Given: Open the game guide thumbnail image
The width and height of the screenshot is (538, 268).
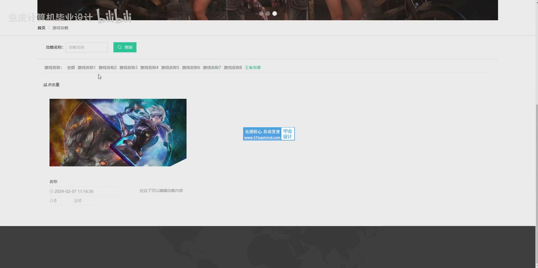Looking at the screenshot, I should (118, 132).
